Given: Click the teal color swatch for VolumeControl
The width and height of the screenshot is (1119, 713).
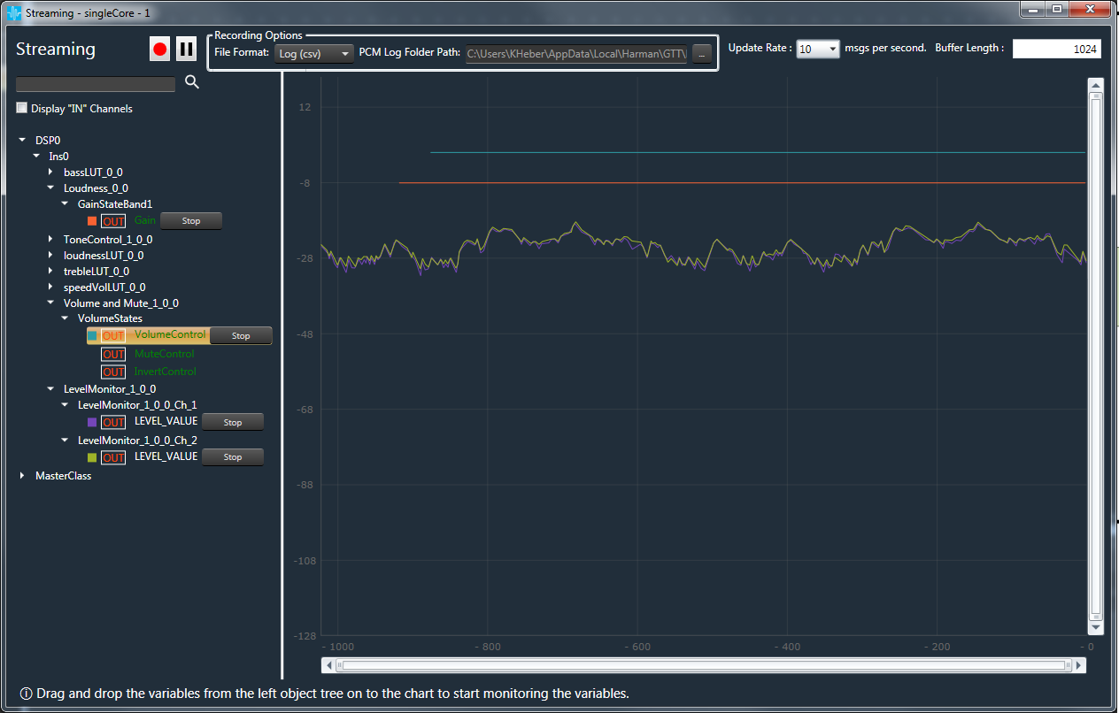Looking at the screenshot, I should [92, 336].
